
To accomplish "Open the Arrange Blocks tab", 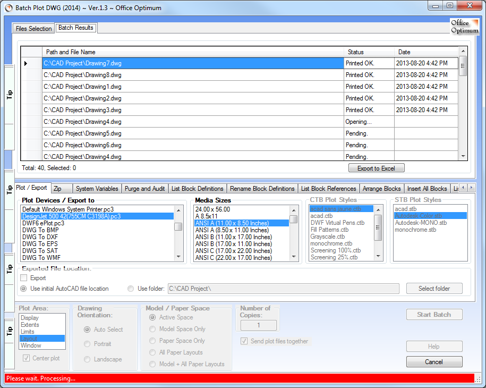I will [x=381, y=189].
